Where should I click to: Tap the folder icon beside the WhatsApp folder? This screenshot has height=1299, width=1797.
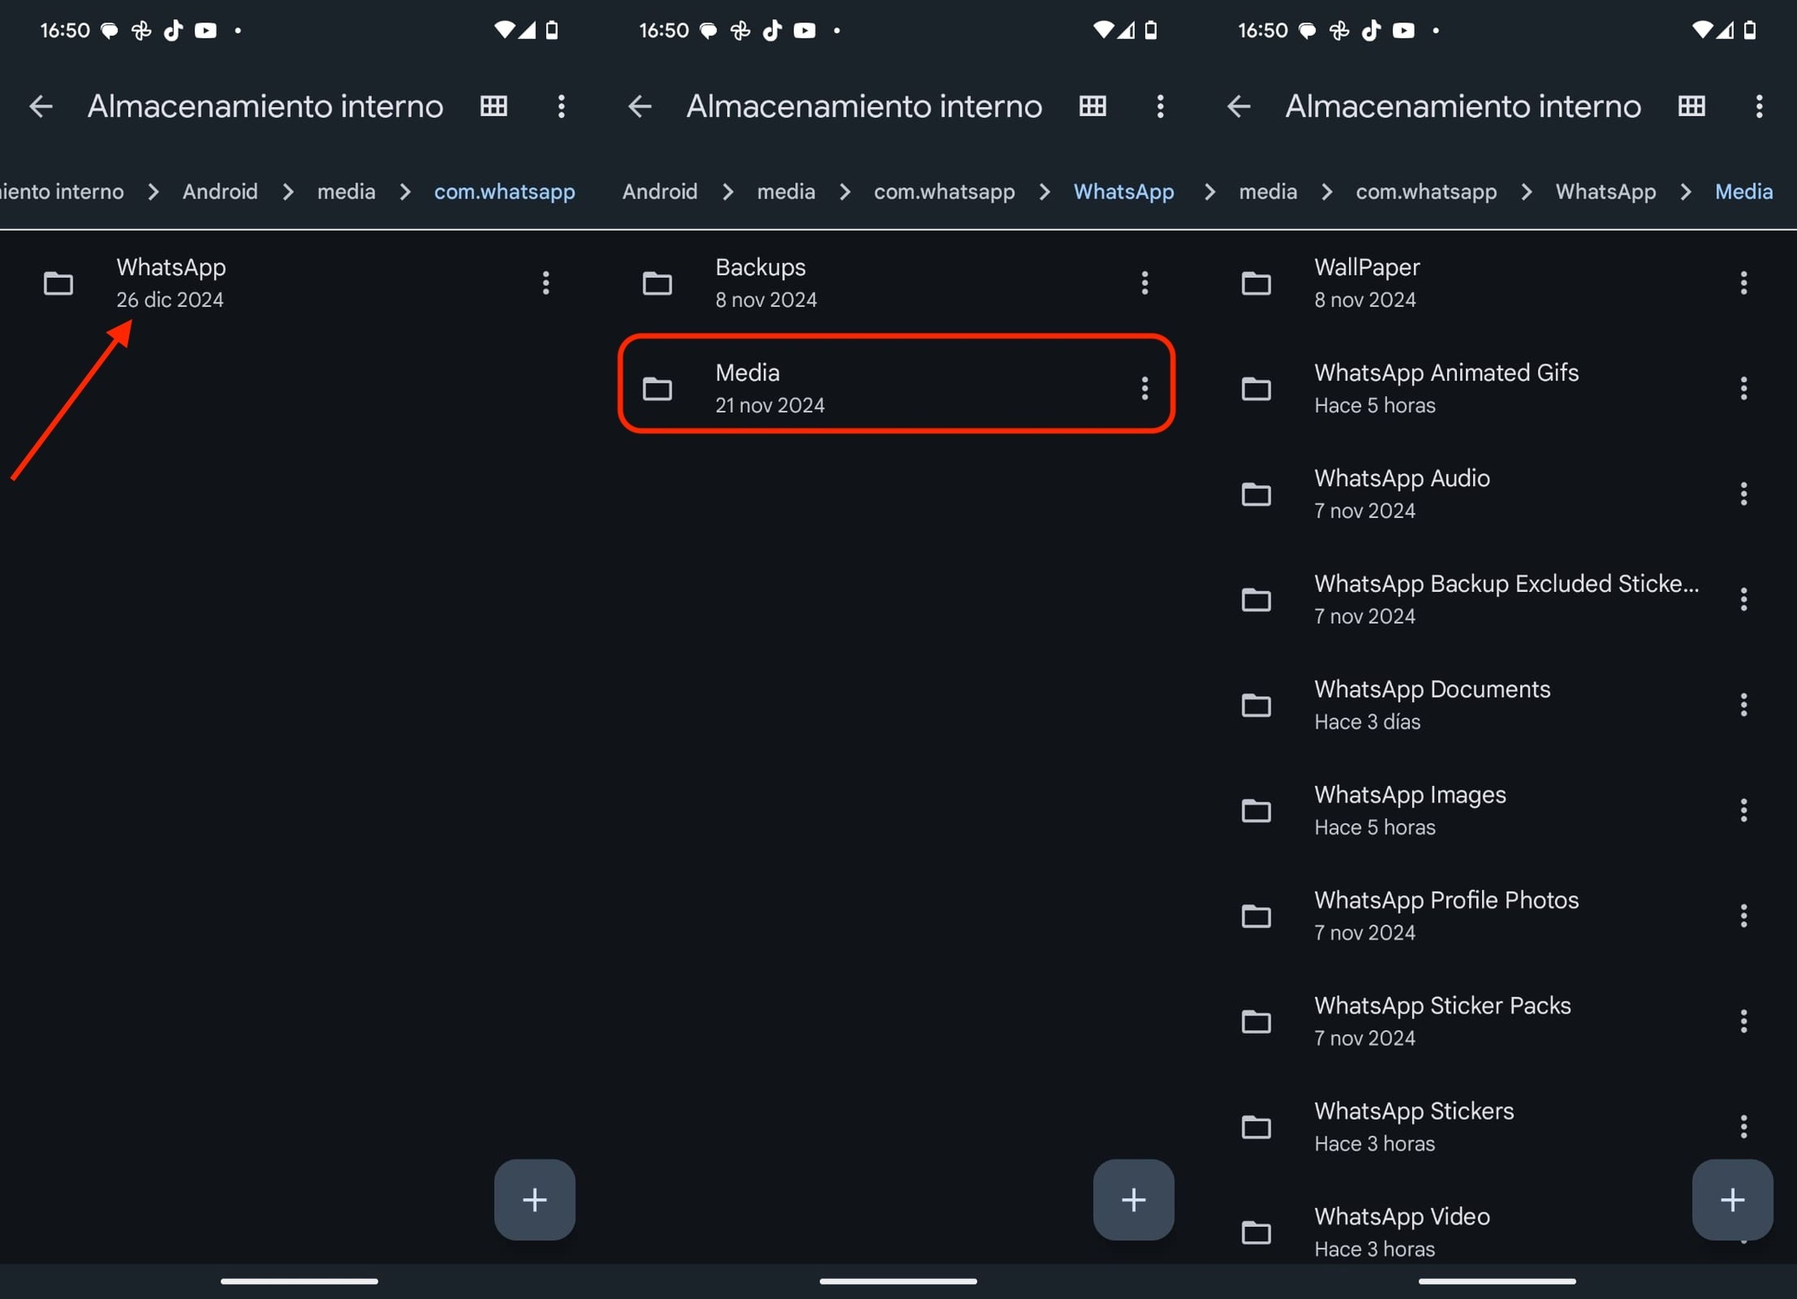(58, 283)
